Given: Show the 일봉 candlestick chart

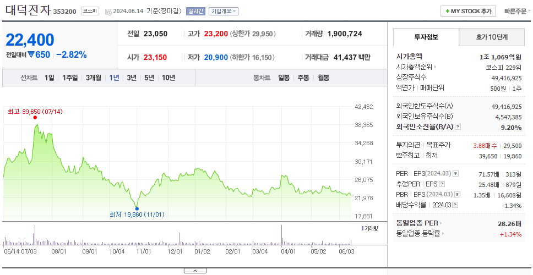Looking at the screenshot, I should 284,78.
